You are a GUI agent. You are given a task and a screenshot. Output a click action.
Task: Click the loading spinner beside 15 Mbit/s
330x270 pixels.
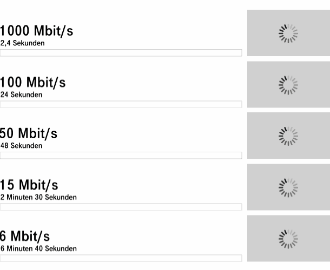pos(288,187)
